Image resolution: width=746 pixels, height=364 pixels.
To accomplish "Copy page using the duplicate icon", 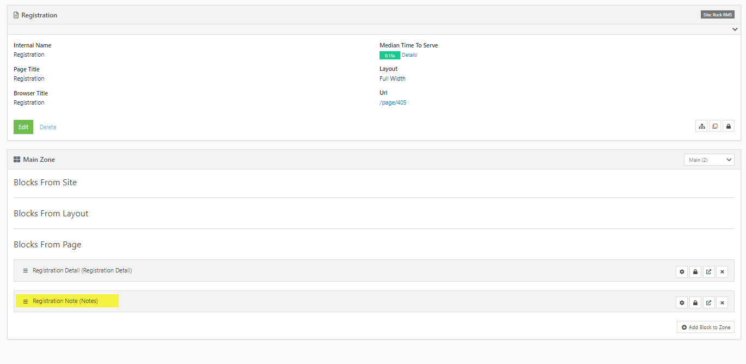I will coord(715,126).
